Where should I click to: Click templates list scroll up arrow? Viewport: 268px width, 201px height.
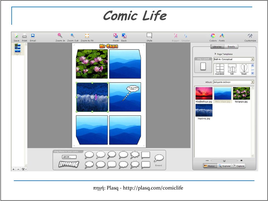[252, 65]
